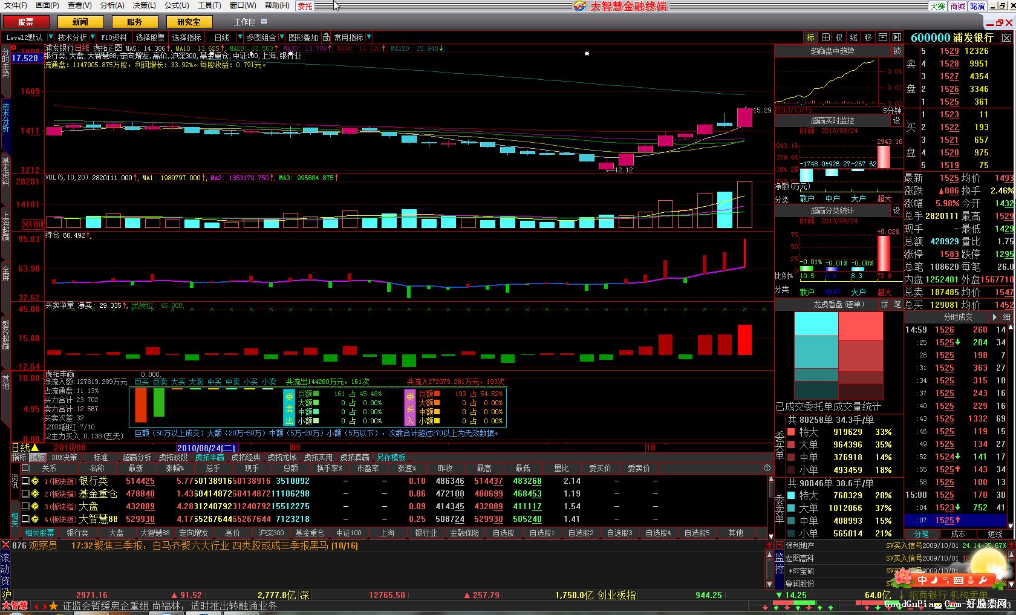The image size is (1016, 615).
Task: Expand the 技术分析 dropdown arrow
Action: (93, 37)
